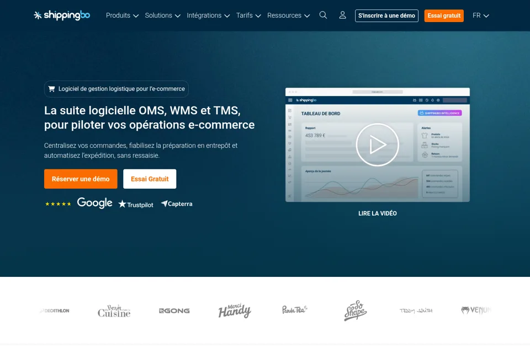This screenshot has height=353, width=530.
Task: Click the Panda Tea logo
Action: tap(295, 310)
